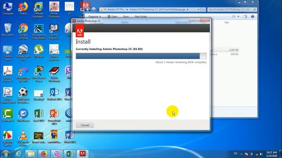Click New folder in Explorer toolbar
Viewport: 282px width, 158px height.
pos(141,17)
